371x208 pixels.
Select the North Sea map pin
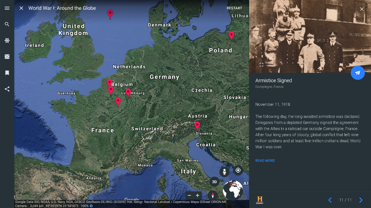[110, 14]
